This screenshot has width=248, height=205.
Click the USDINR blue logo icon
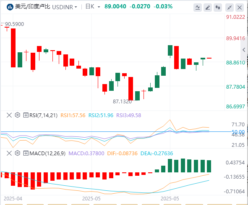click(10, 7)
